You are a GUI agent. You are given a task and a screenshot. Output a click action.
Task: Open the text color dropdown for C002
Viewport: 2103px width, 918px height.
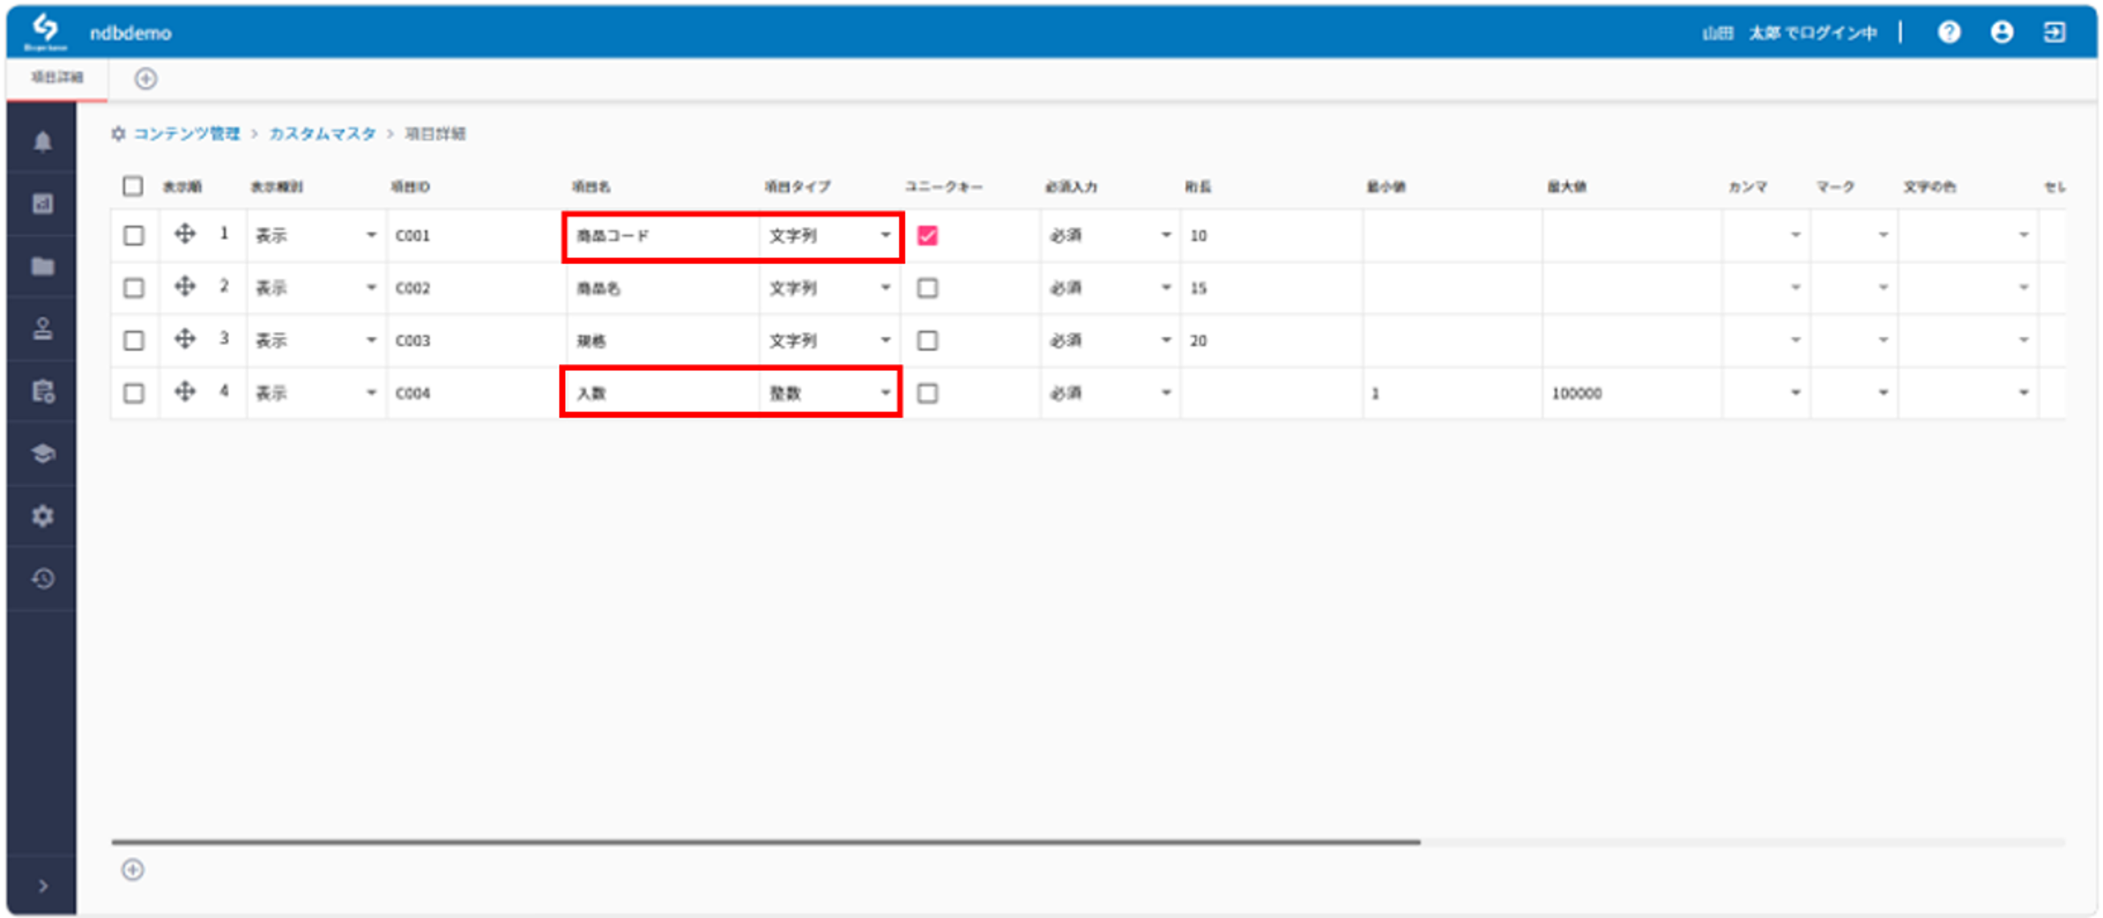point(1967,288)
